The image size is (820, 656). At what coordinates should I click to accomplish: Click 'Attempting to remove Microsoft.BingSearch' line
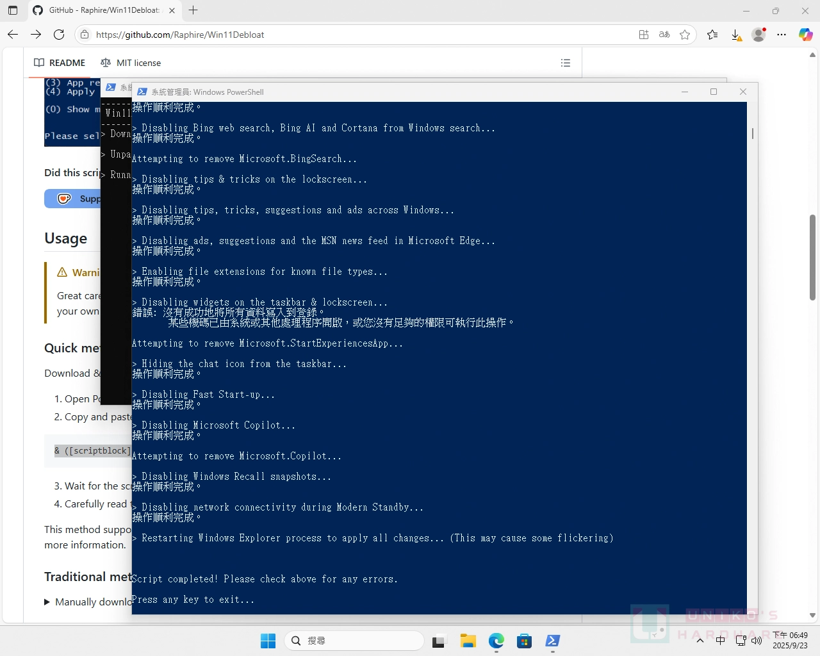[245, 159]
